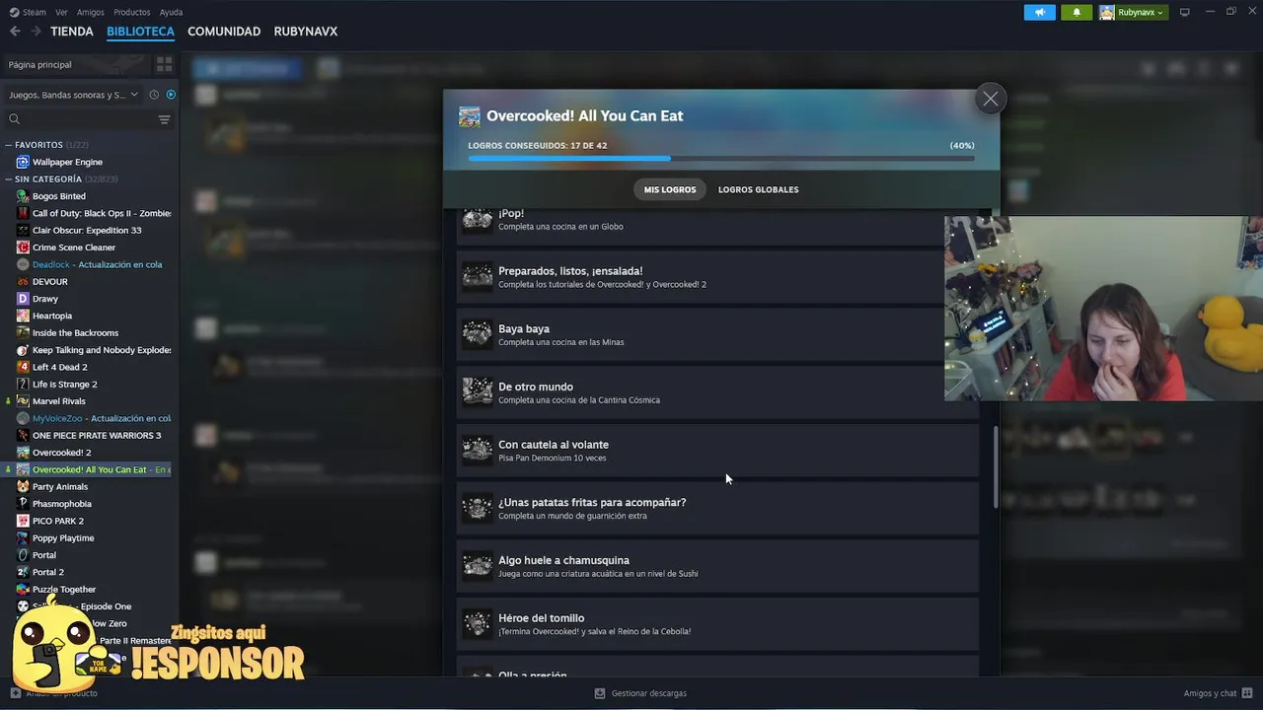Select ONE PIECE PIRATE WARRIORS 3

pos(97,435)
